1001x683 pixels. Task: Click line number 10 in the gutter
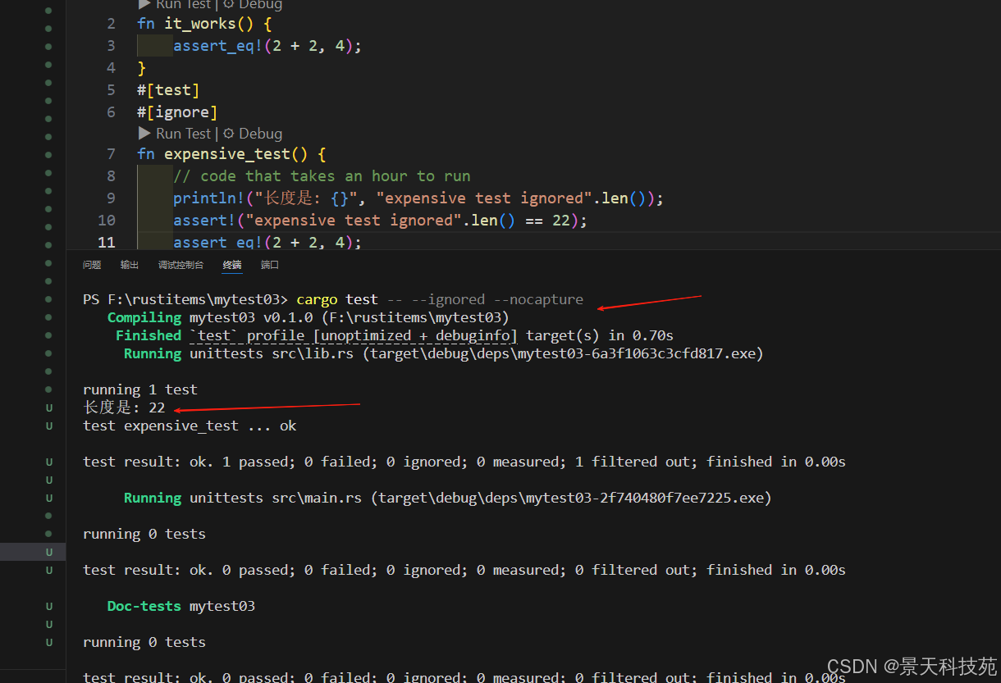pyautogui.click(x=107, y=221)
